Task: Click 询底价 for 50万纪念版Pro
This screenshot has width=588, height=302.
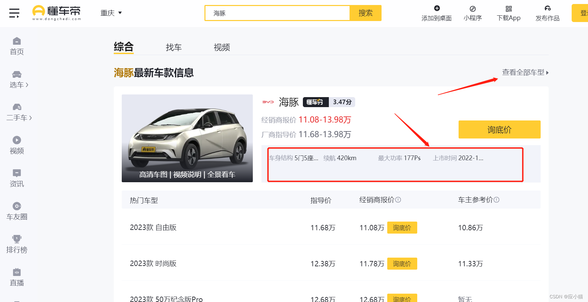Action: point(402,298)
